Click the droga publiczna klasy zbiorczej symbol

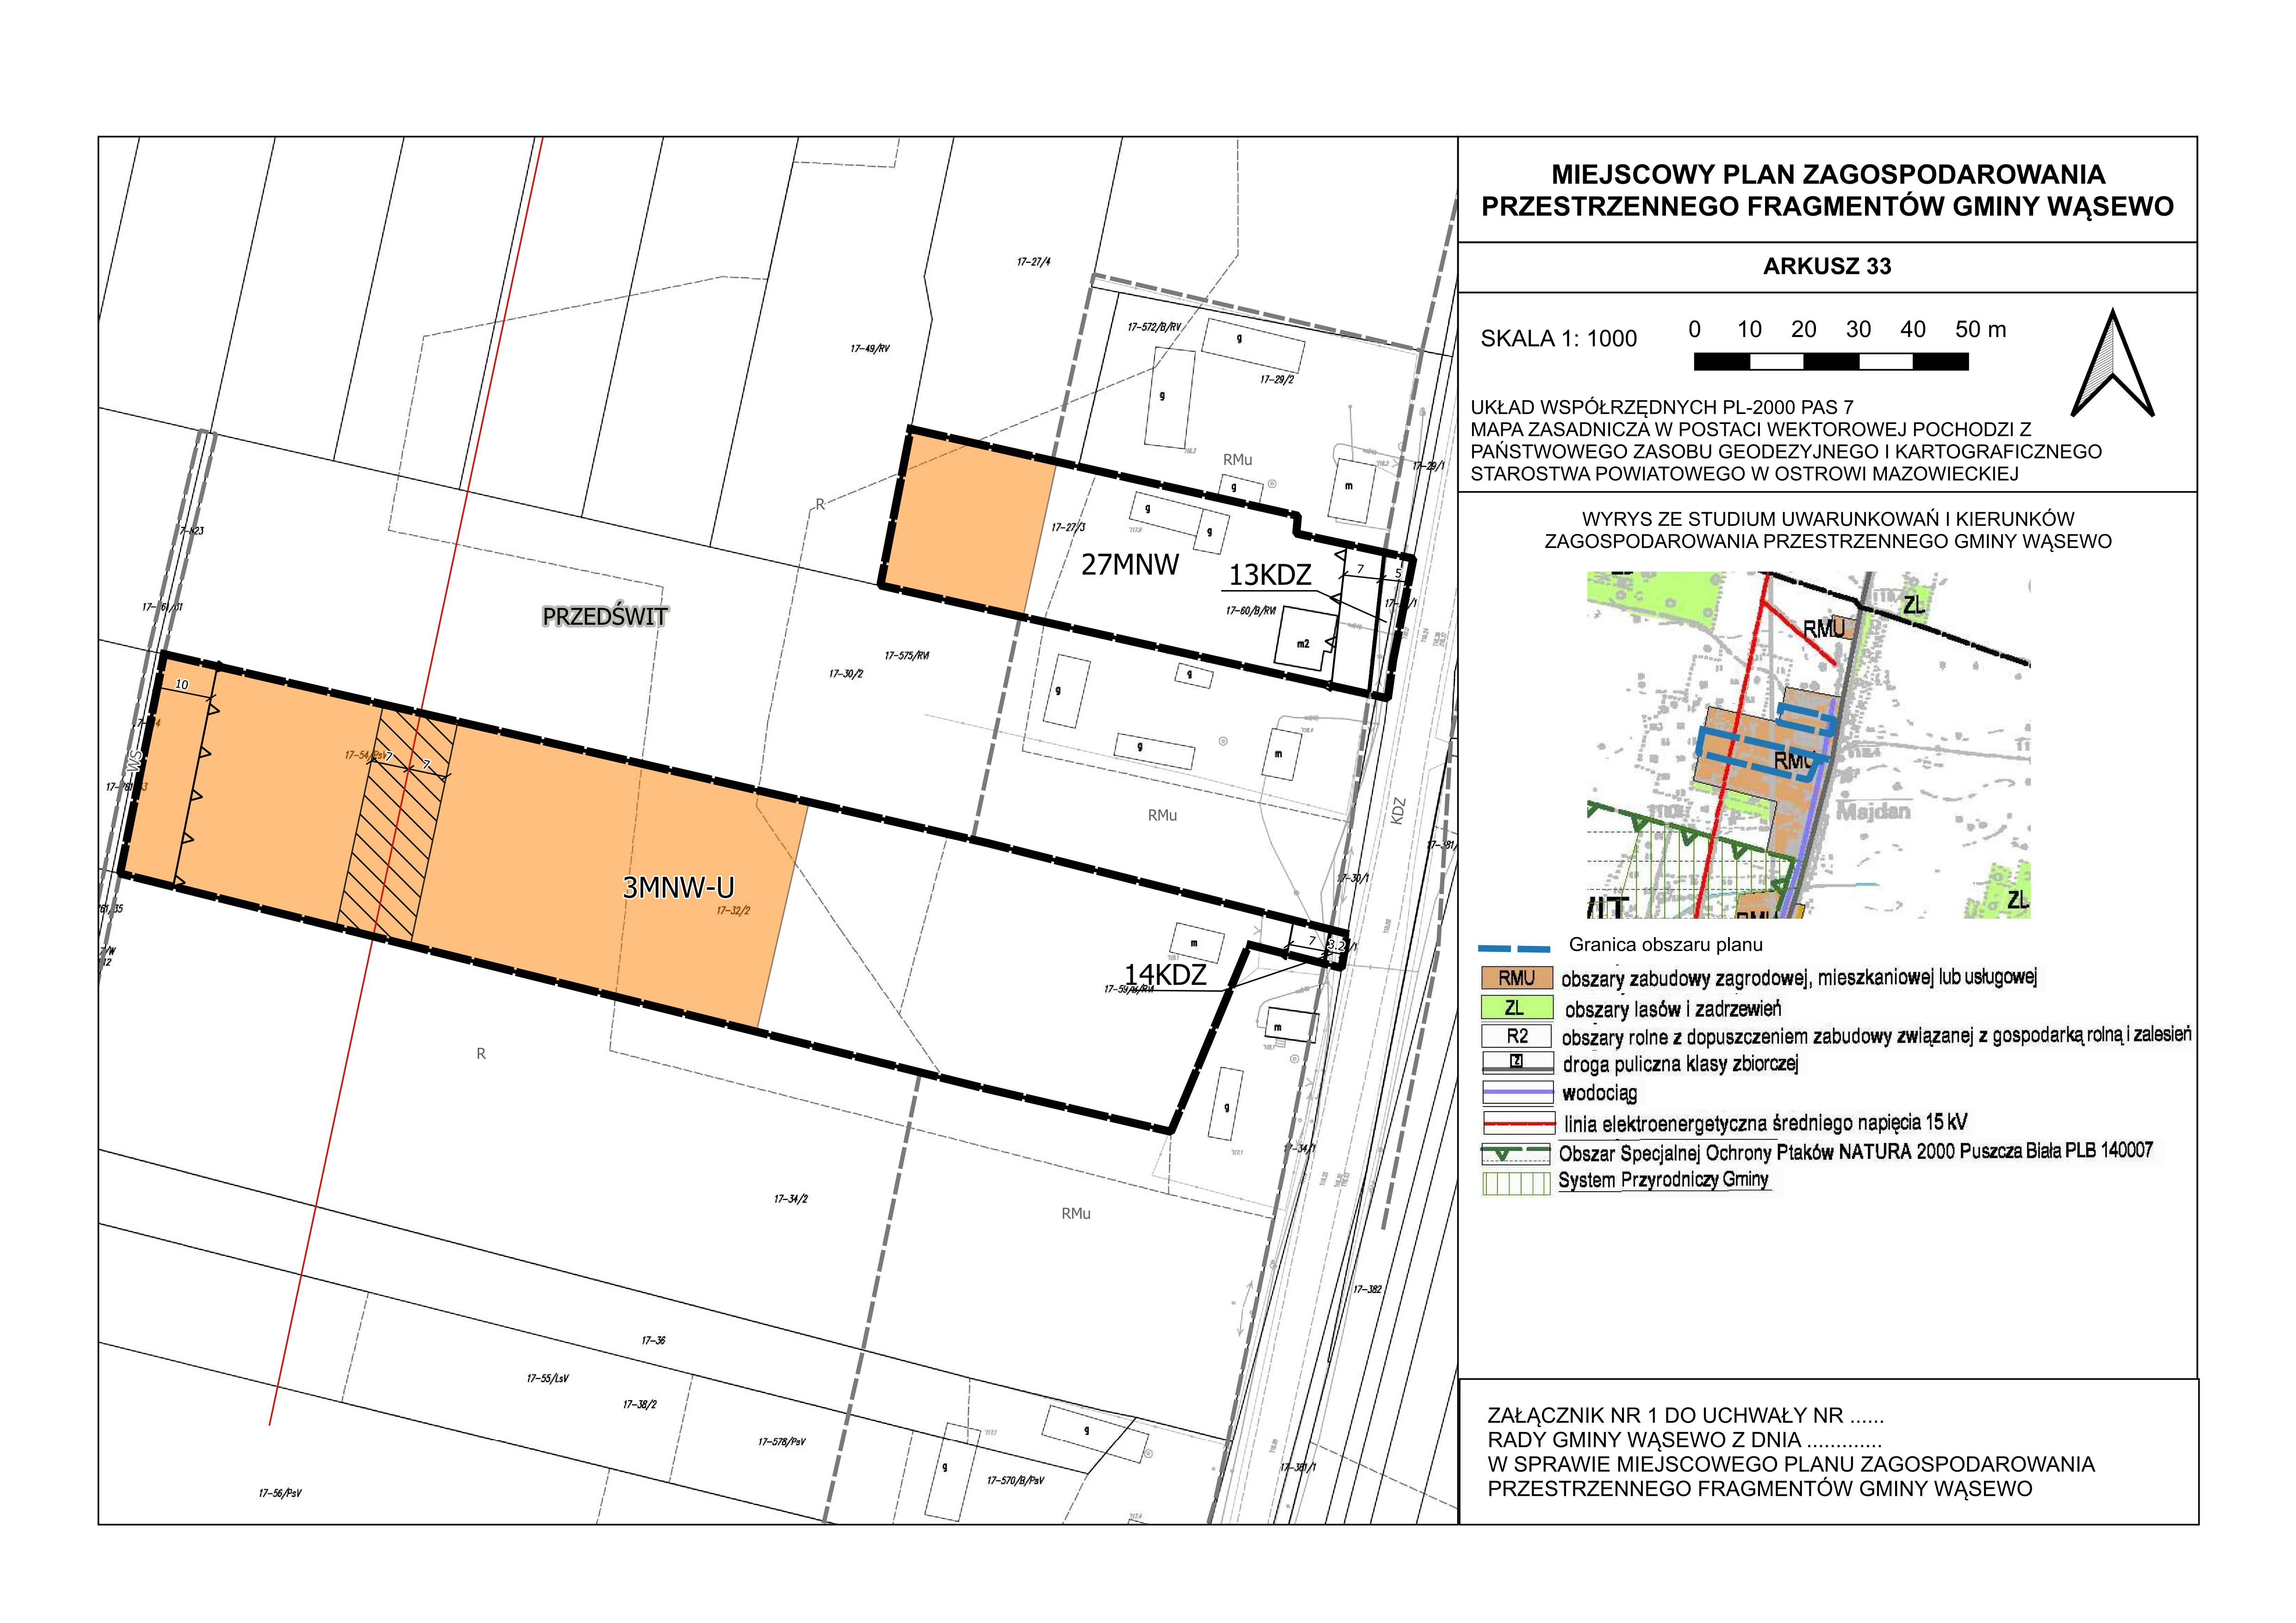(x=1517, y=1064)
